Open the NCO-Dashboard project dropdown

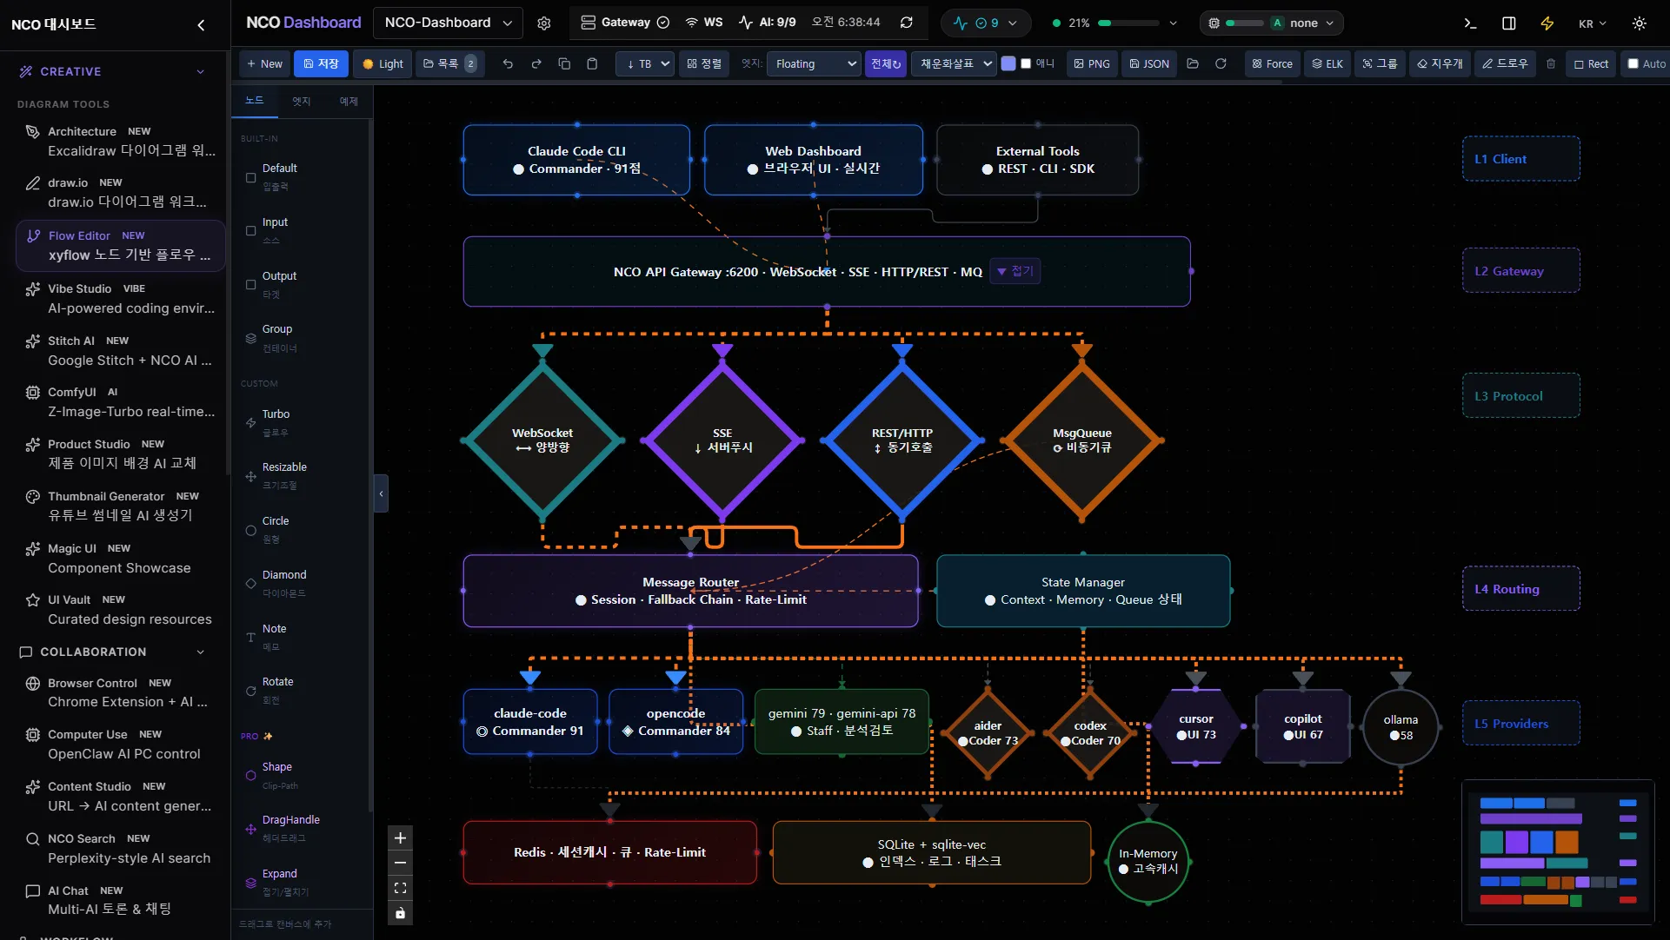[x=448, y=23]
